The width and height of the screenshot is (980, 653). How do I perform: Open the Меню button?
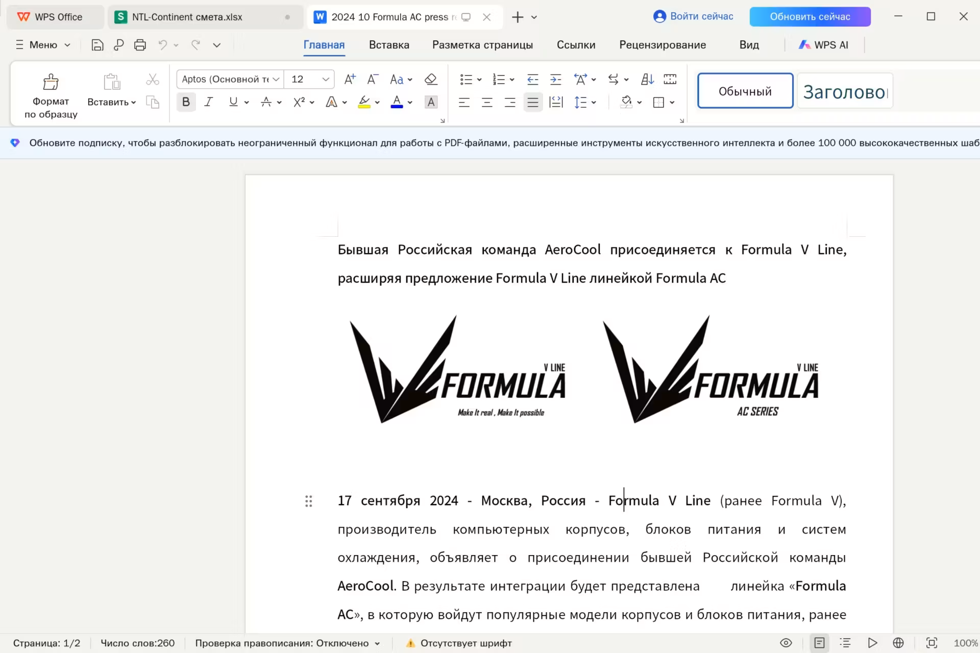point(43,45)
